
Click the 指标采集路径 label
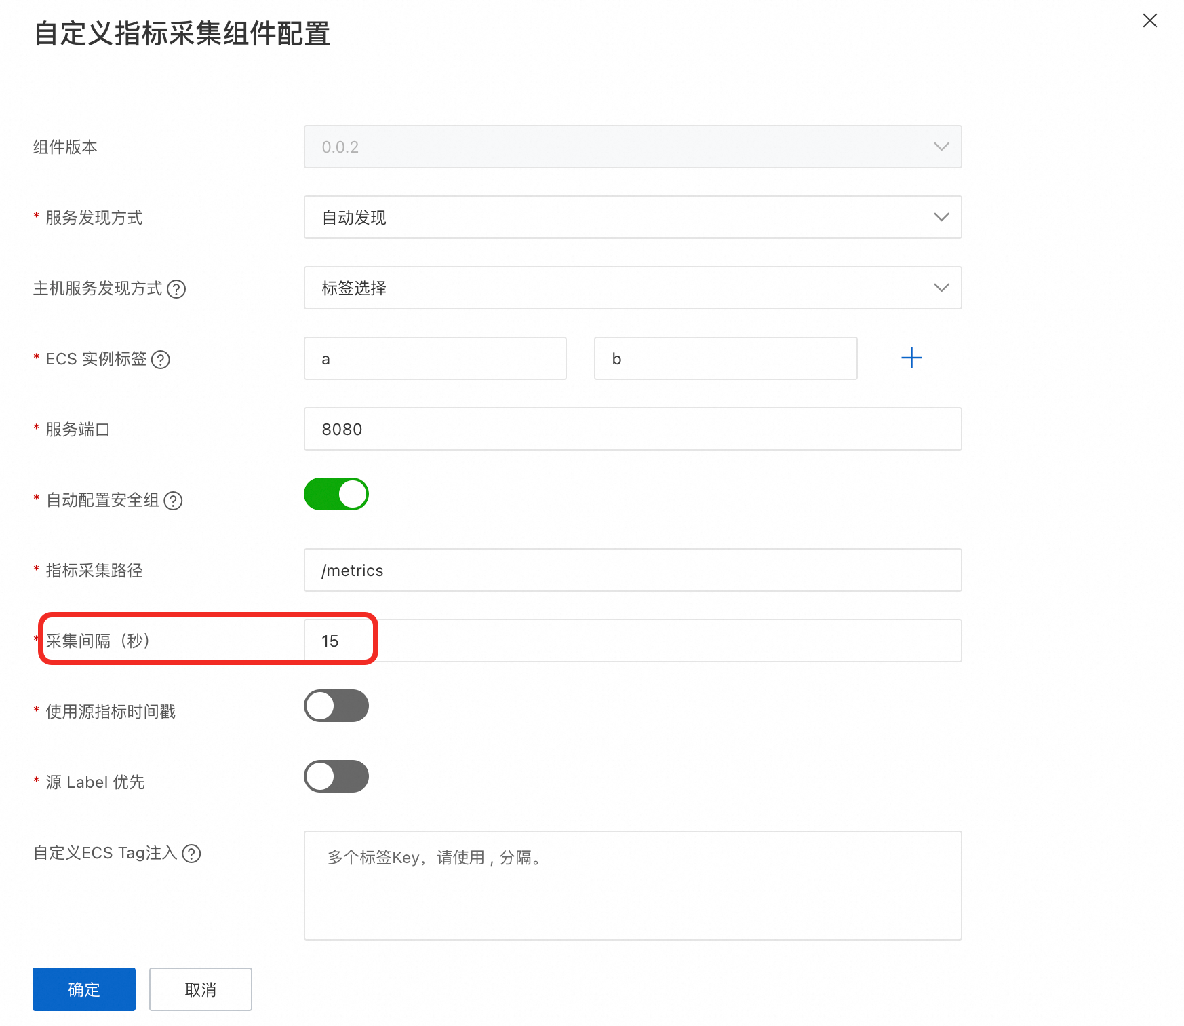pos(94,571)
